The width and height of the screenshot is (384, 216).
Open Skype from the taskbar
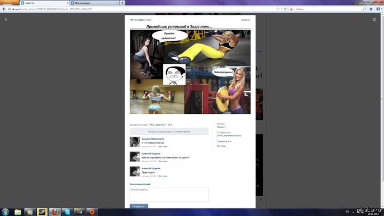pos(67,212)
